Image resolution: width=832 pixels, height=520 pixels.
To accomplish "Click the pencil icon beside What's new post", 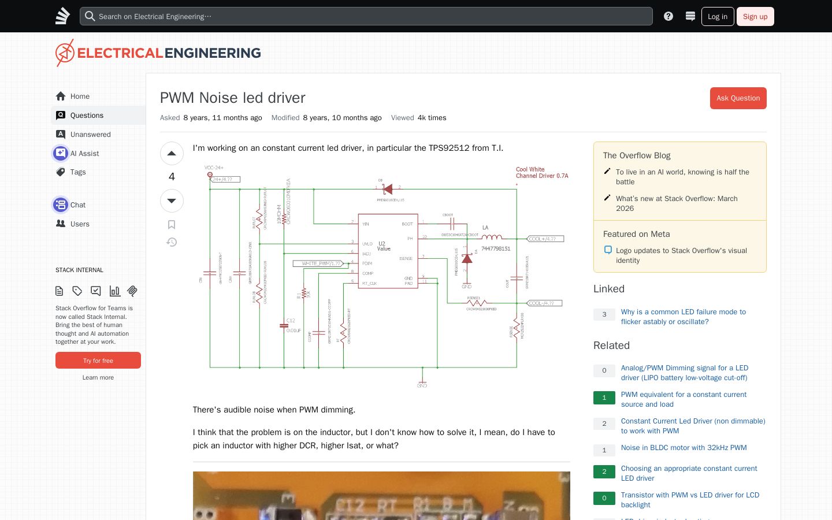I will pyautogui.click(x=607, y=198).
